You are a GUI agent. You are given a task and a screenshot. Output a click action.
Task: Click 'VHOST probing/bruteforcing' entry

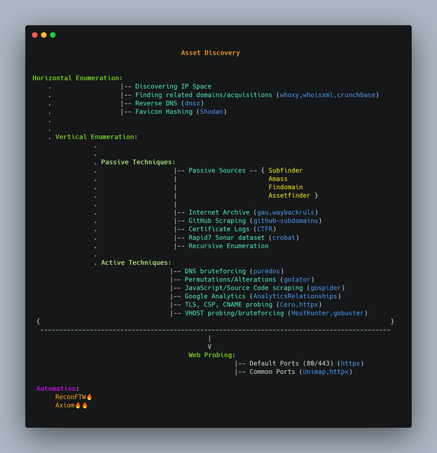234,313
